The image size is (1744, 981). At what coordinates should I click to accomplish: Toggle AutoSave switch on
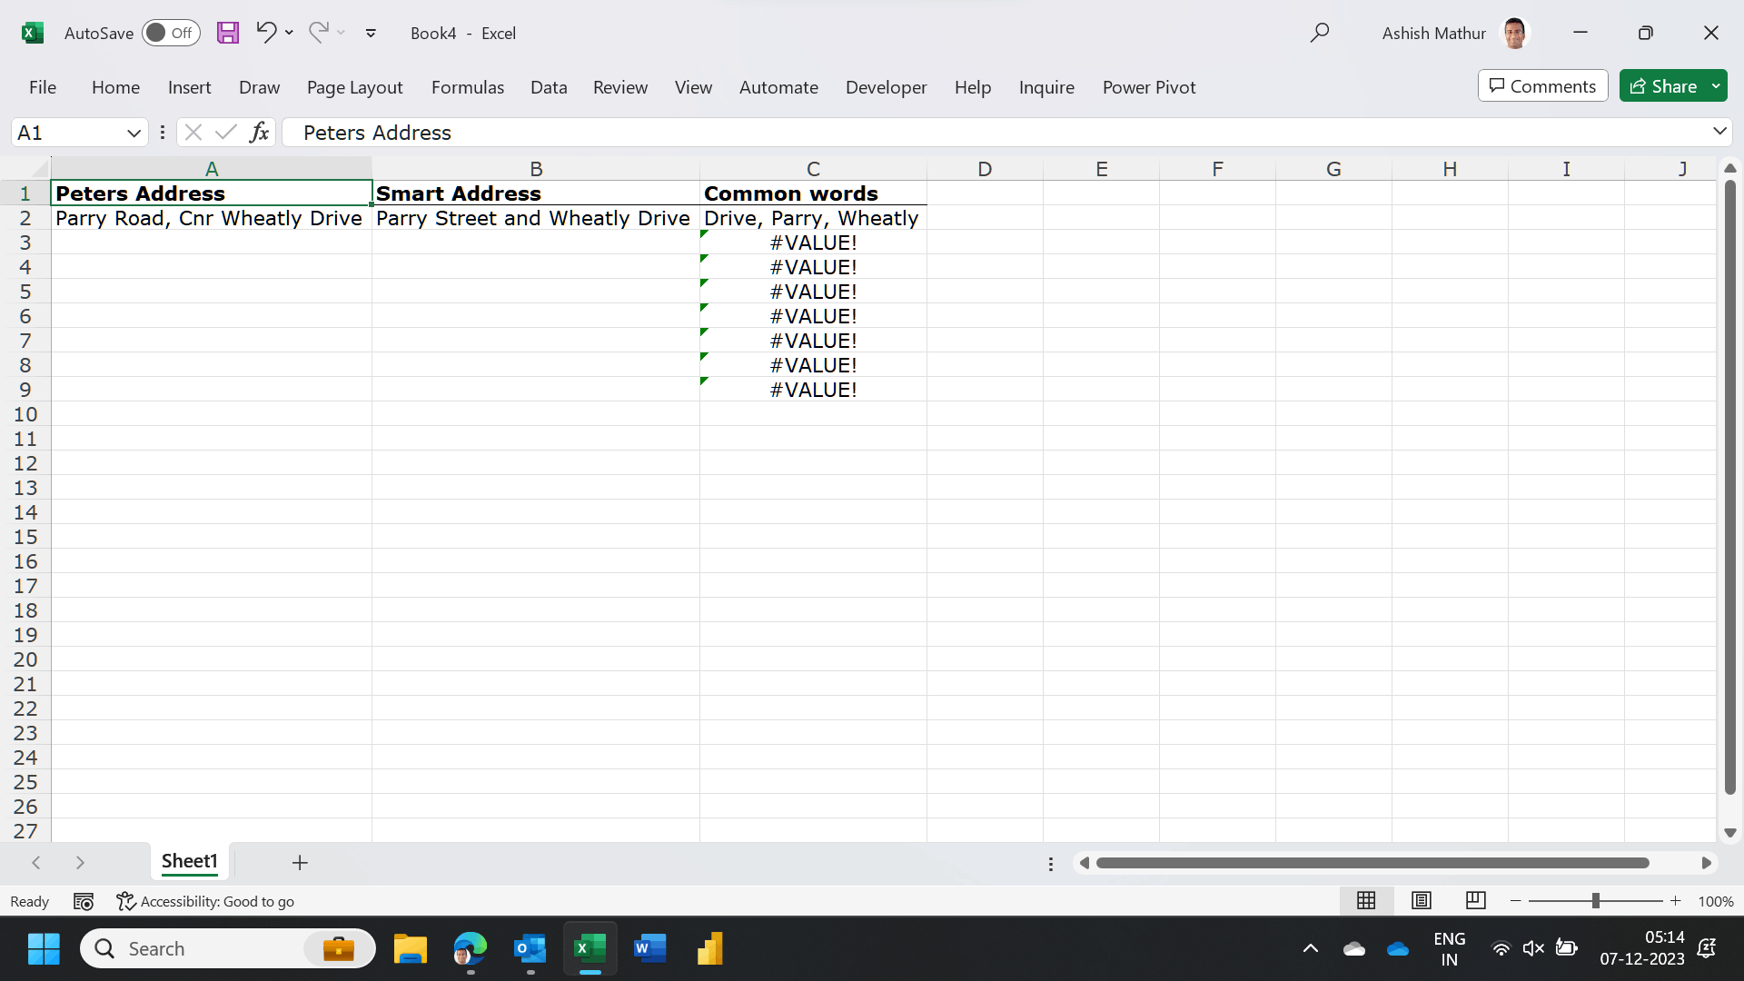(x=171, y=33)
